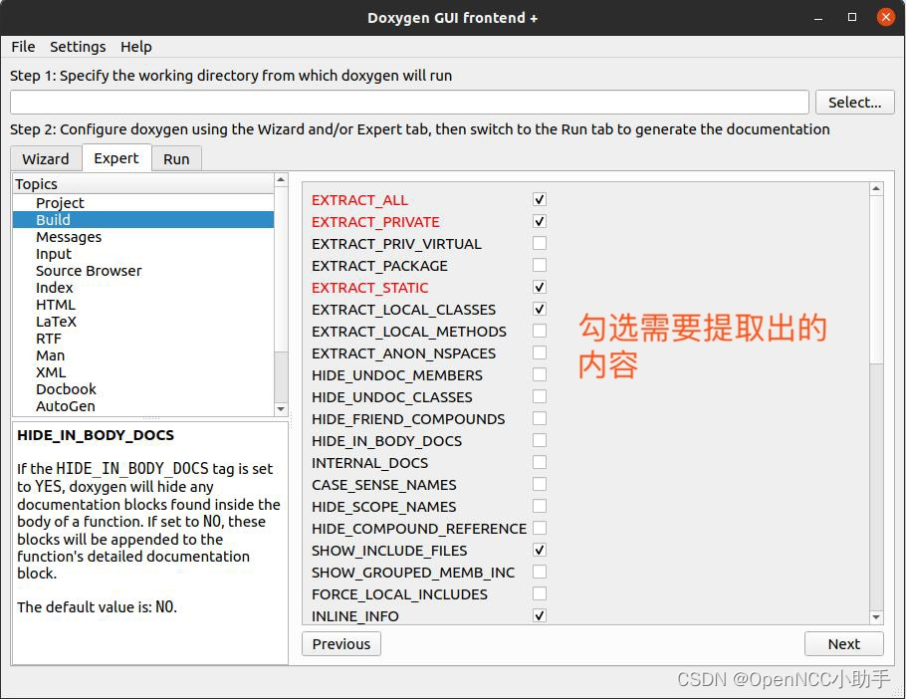The width and height of the screenshot is (906, 699).
Task: Select RTF topic in list
Action: [143, 339]
